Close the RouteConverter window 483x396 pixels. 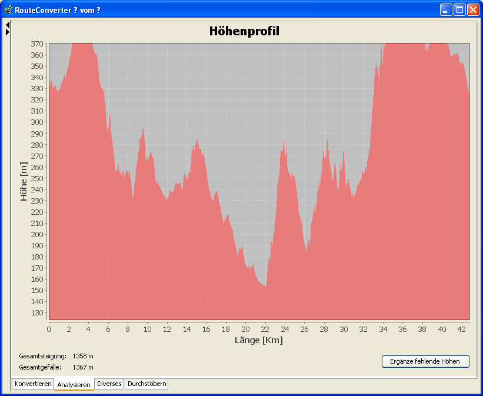click(x=472, y=9)
